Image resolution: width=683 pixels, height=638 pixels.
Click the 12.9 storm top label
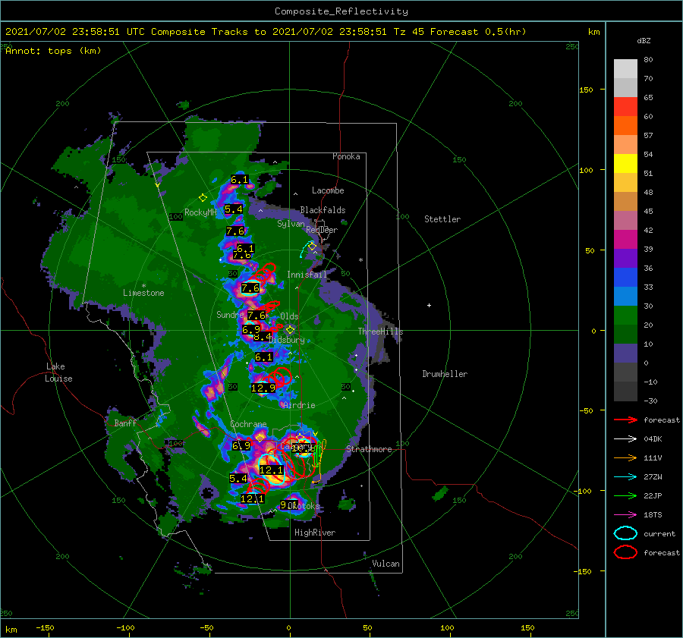click(263, 388)
